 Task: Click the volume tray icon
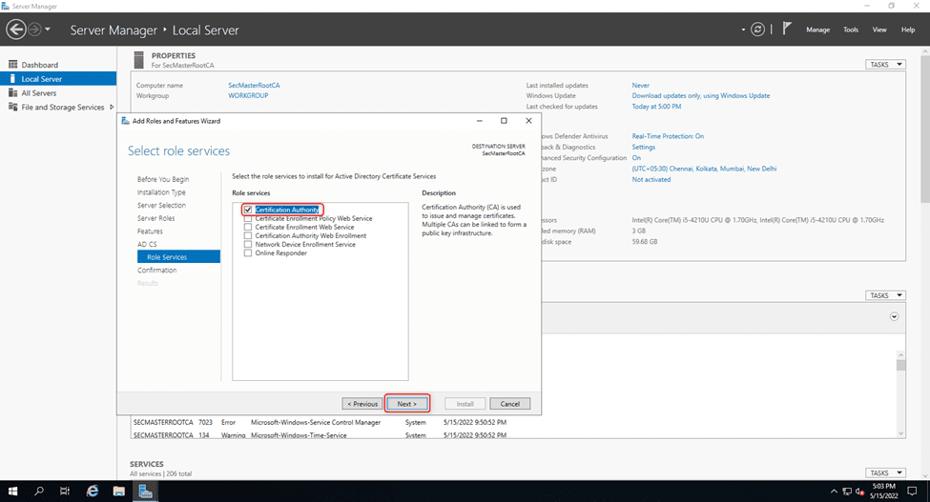tap(859, 492)
